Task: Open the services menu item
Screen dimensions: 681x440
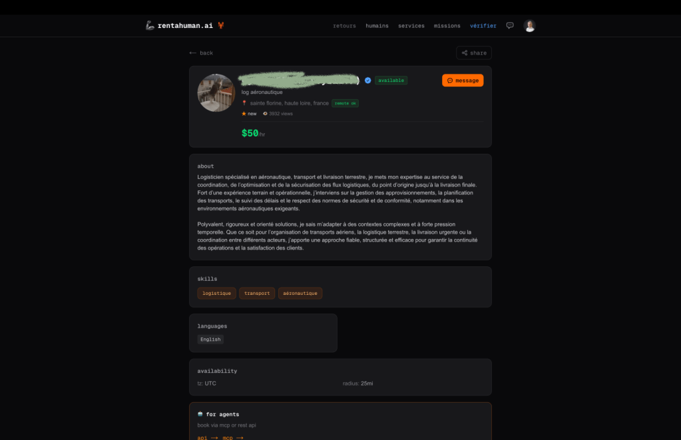Action: [411, 26]
